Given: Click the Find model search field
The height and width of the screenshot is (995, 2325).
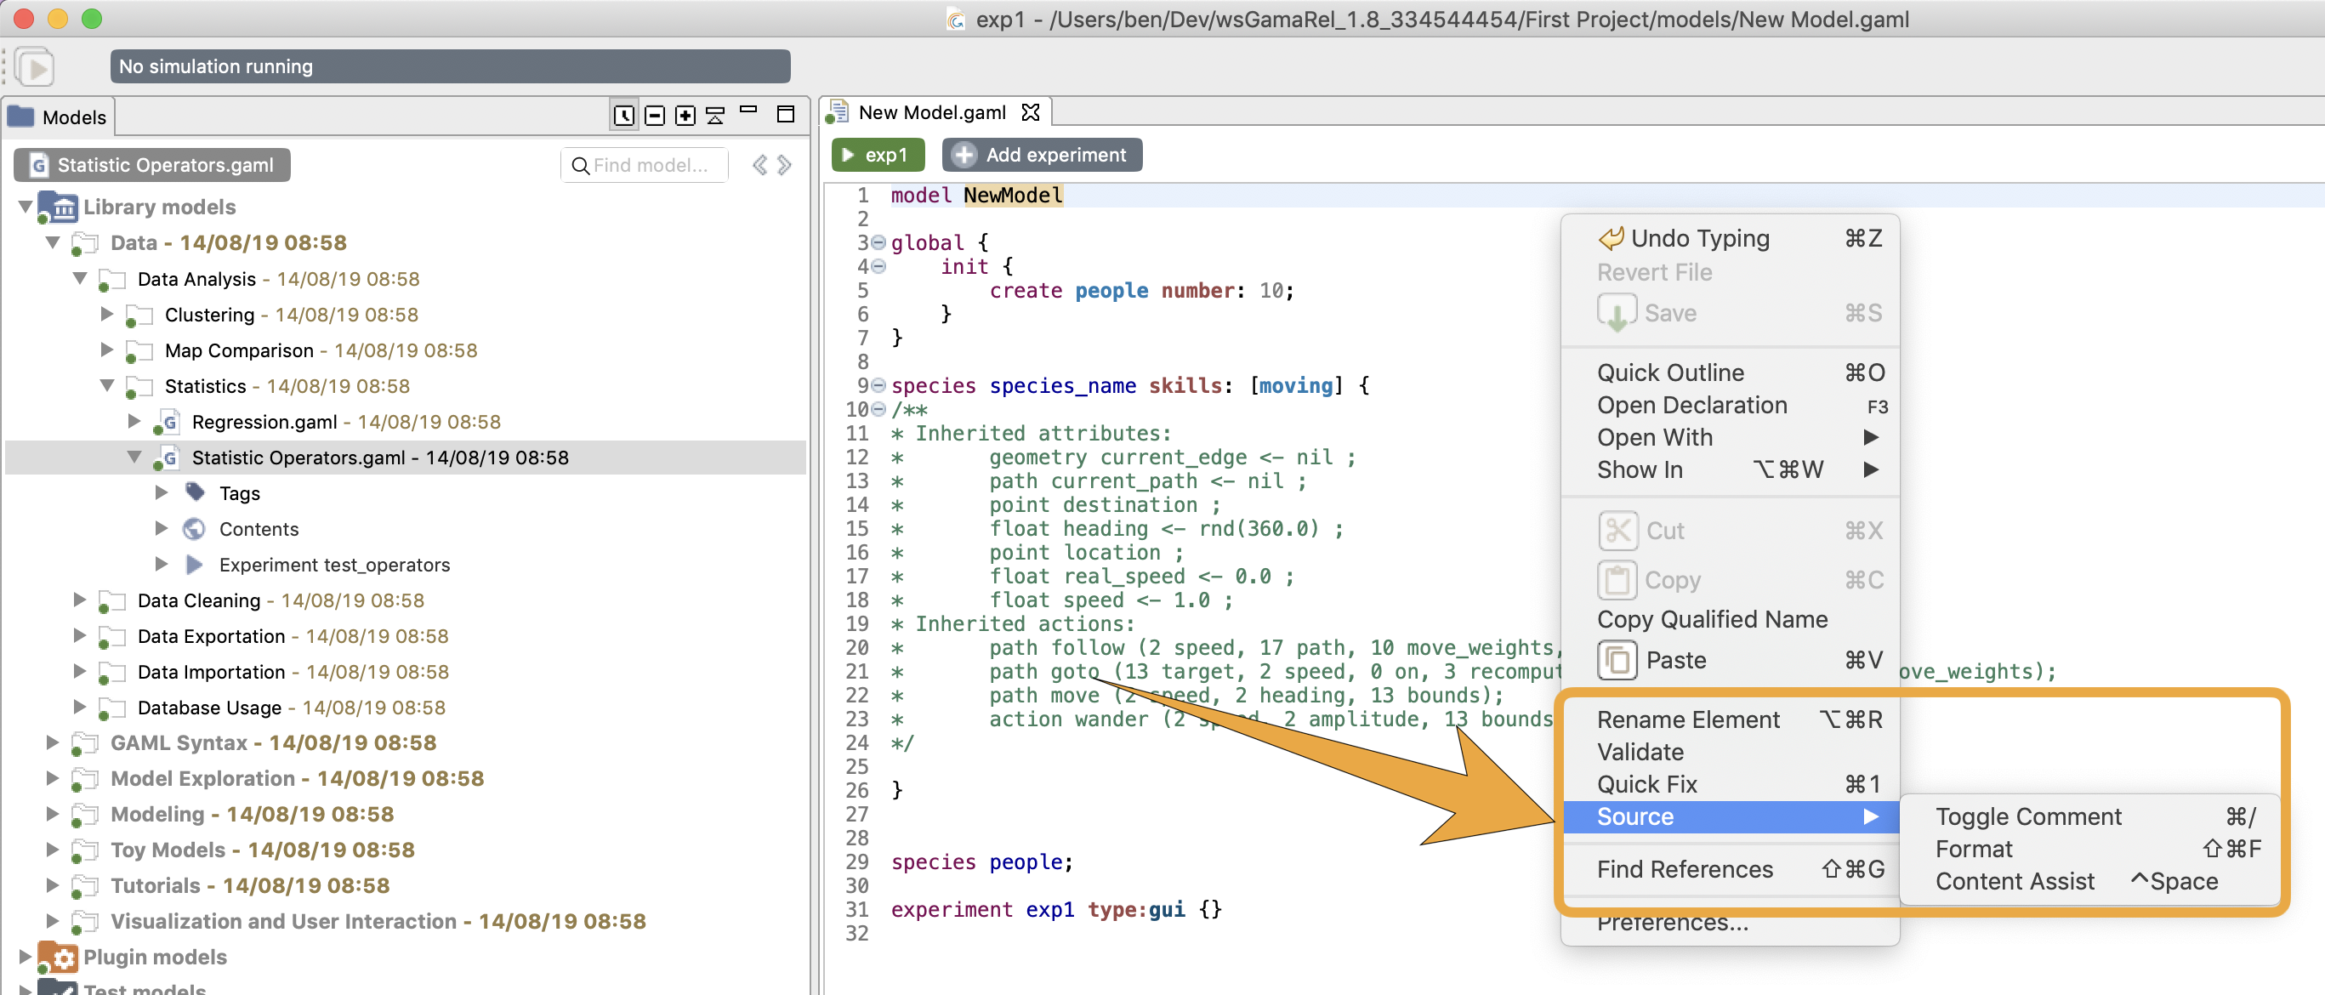Looking at the screenshot, I should [645, 165].
